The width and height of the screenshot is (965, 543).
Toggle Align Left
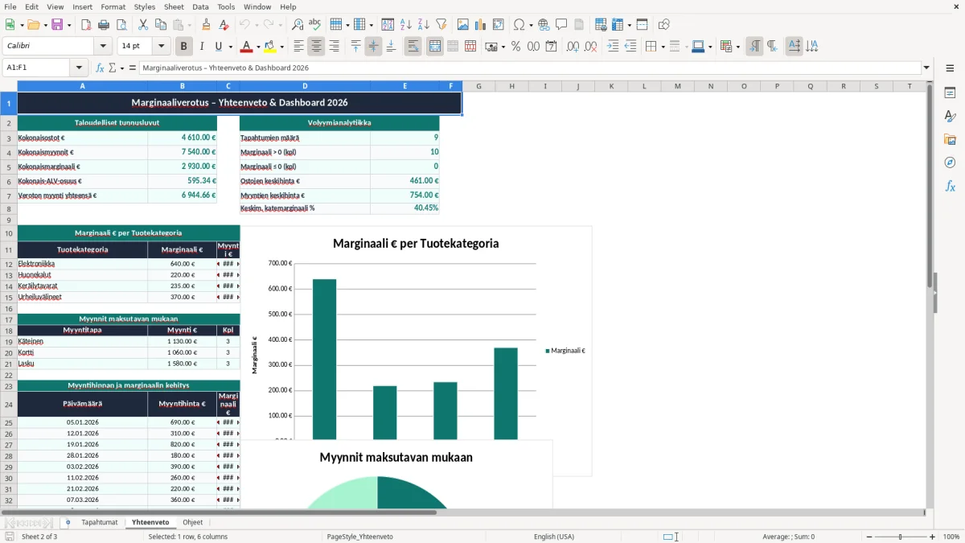click(x=298, y=47)
